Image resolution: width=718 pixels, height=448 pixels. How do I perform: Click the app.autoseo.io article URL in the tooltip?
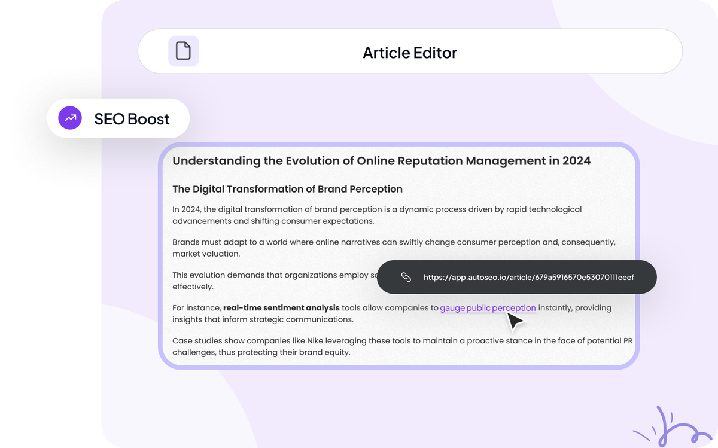tap(529, 277)
